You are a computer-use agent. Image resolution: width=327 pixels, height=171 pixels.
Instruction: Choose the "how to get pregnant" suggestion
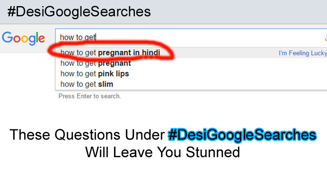pyautogui.click(x=96, y=63)
